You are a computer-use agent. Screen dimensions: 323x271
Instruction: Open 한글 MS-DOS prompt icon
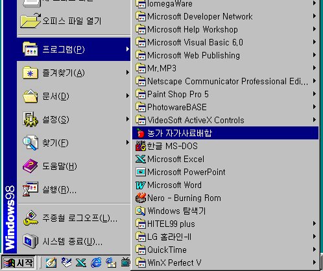[x=141, y=146]
